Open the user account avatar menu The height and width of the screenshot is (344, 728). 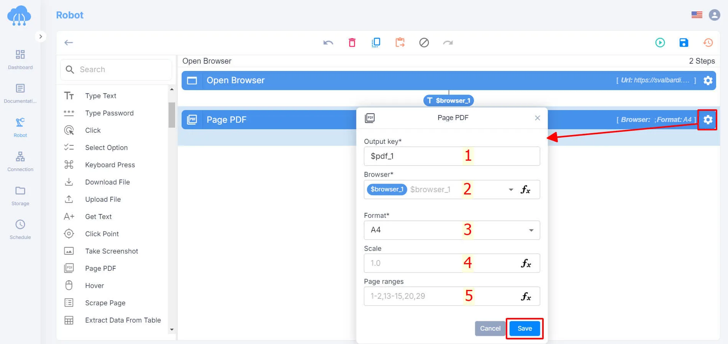[714, 15]
